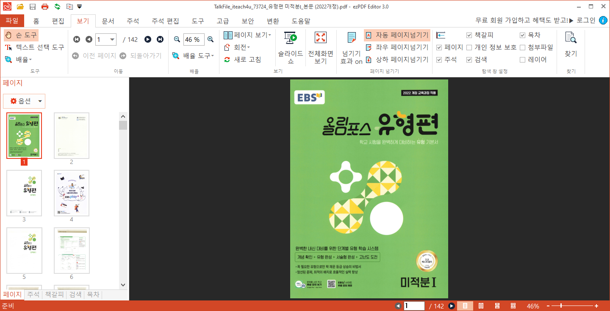Select continuous scroll layout in status bar
Image resolution: width=610 pixels, height=311 pixels.
(x=497, y=306)
